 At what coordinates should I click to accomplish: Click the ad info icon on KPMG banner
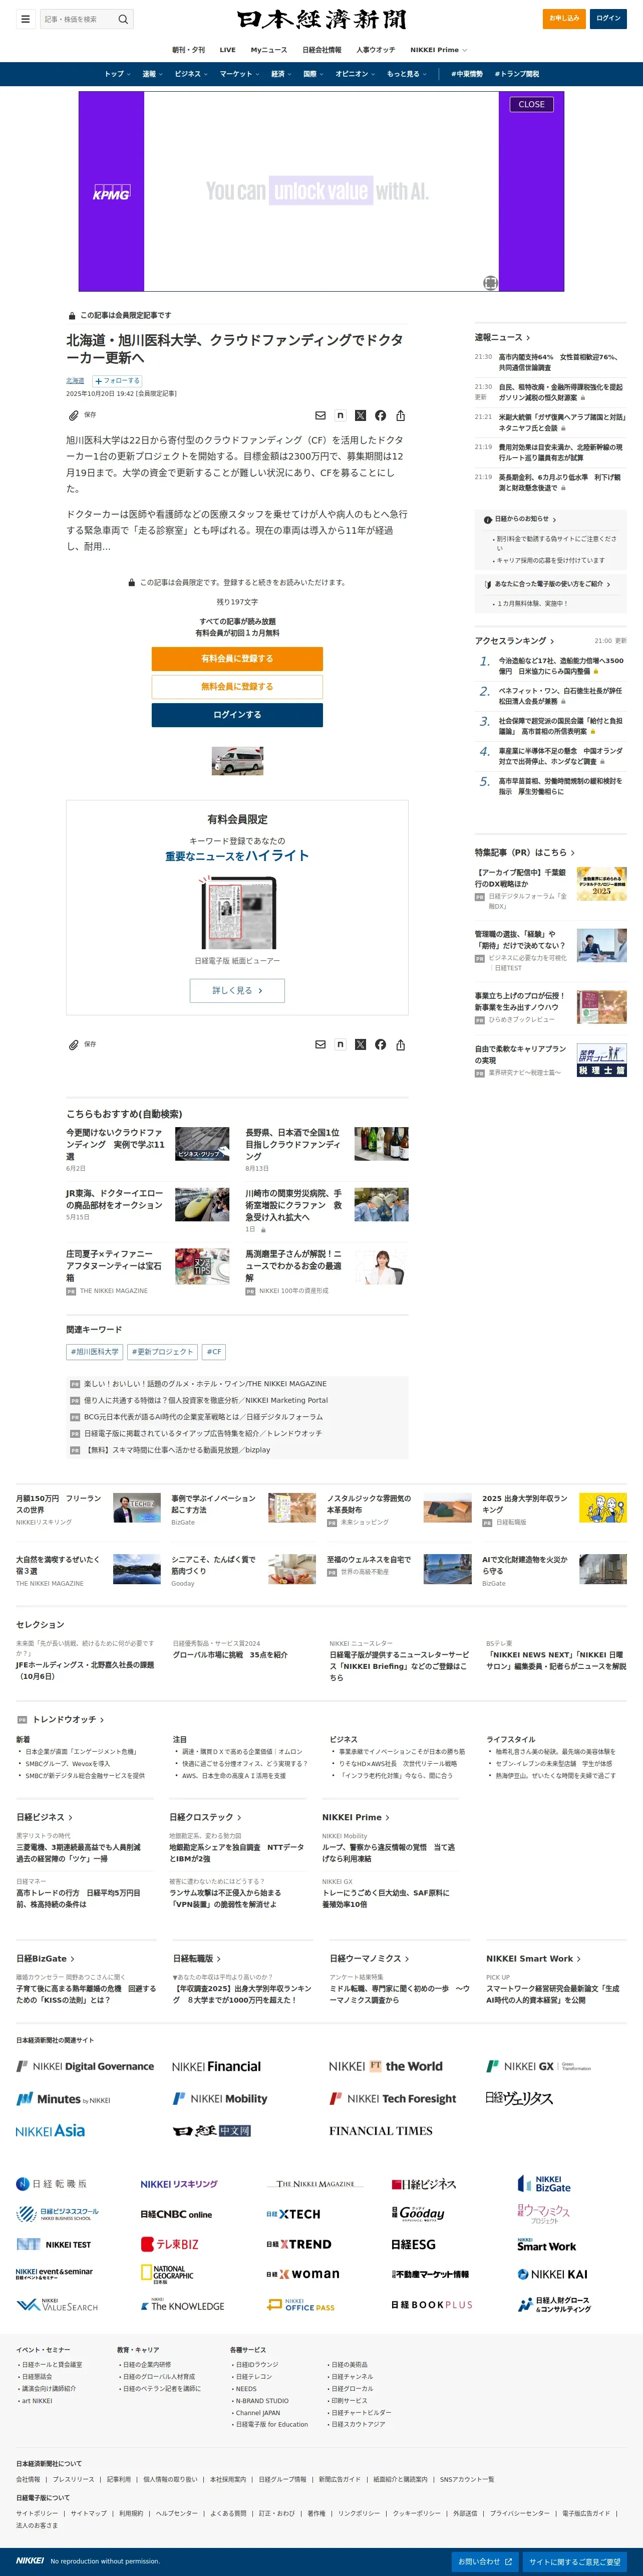click(x=490, y=283)
